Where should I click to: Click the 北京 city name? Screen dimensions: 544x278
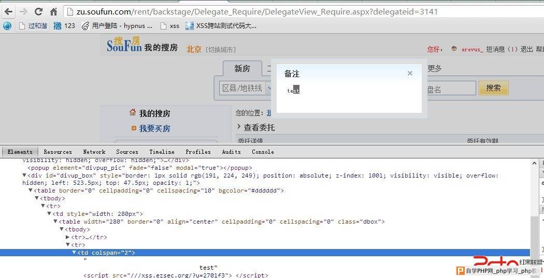[194, 49]
